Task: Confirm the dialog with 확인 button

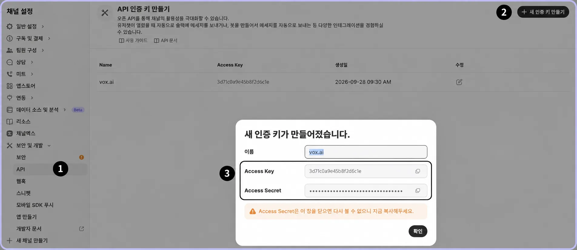Action: (418, 231)
